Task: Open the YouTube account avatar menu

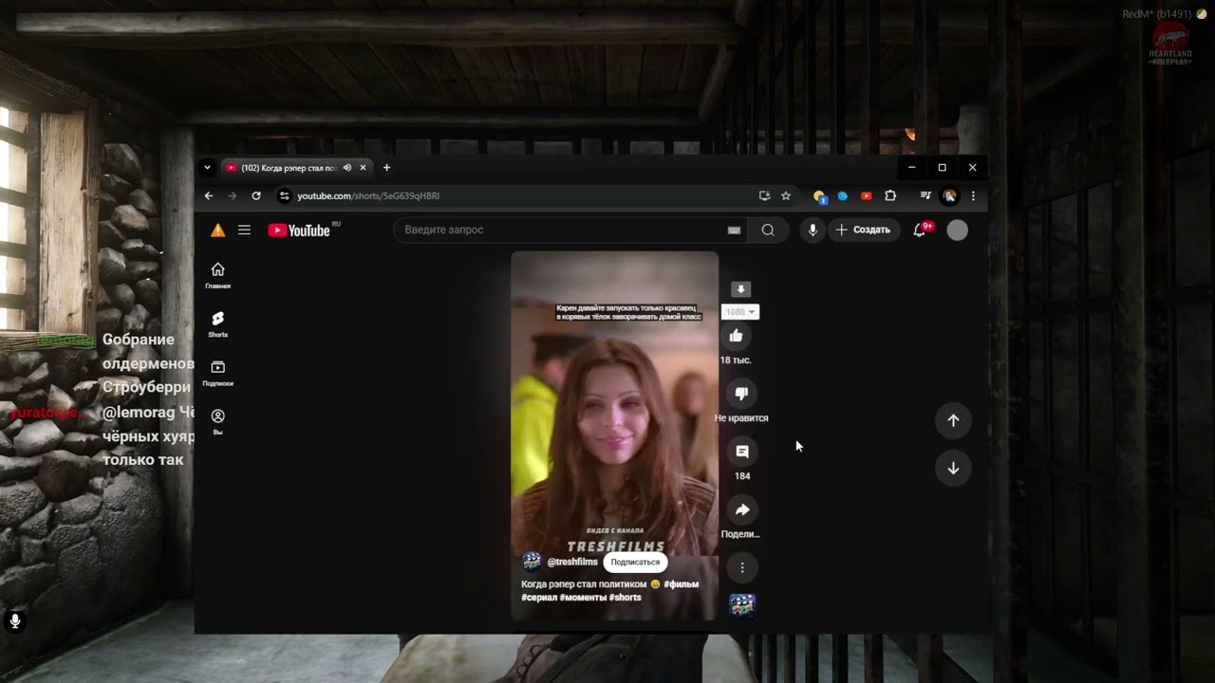Action: click(x=957, y=230)
